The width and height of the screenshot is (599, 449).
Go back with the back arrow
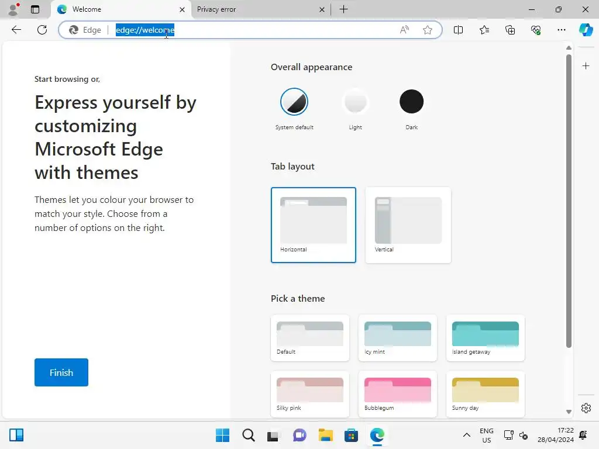tap(16, 30)
